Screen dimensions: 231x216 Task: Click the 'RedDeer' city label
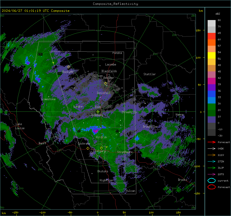point(109,78)
